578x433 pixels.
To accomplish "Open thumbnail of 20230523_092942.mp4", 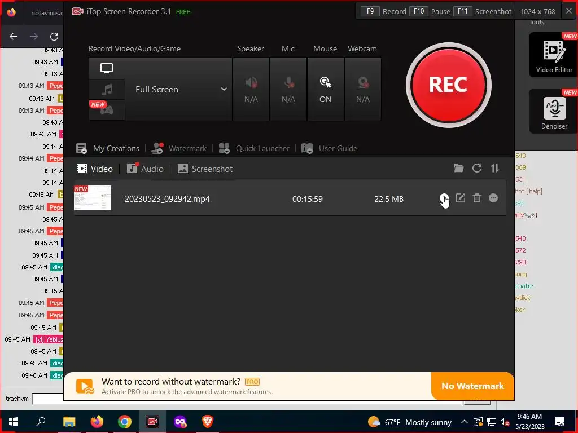I will click(93, 198).
